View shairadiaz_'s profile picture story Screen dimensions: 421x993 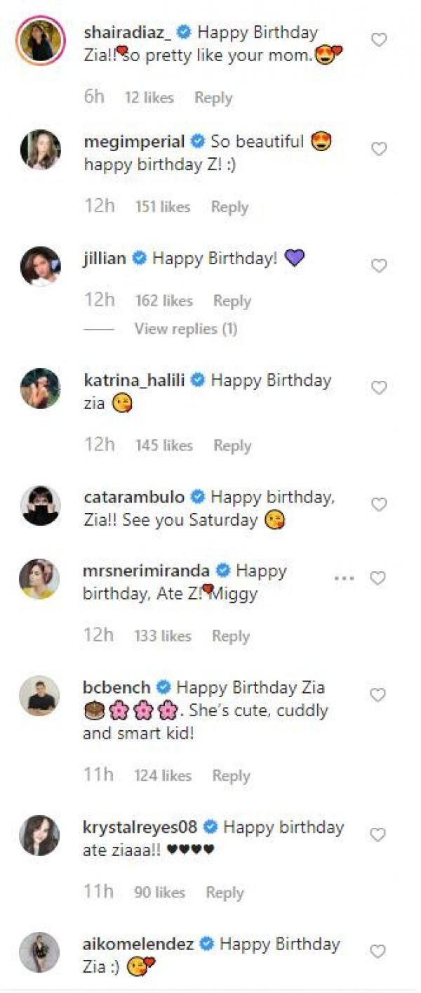(x=40, y=40)
